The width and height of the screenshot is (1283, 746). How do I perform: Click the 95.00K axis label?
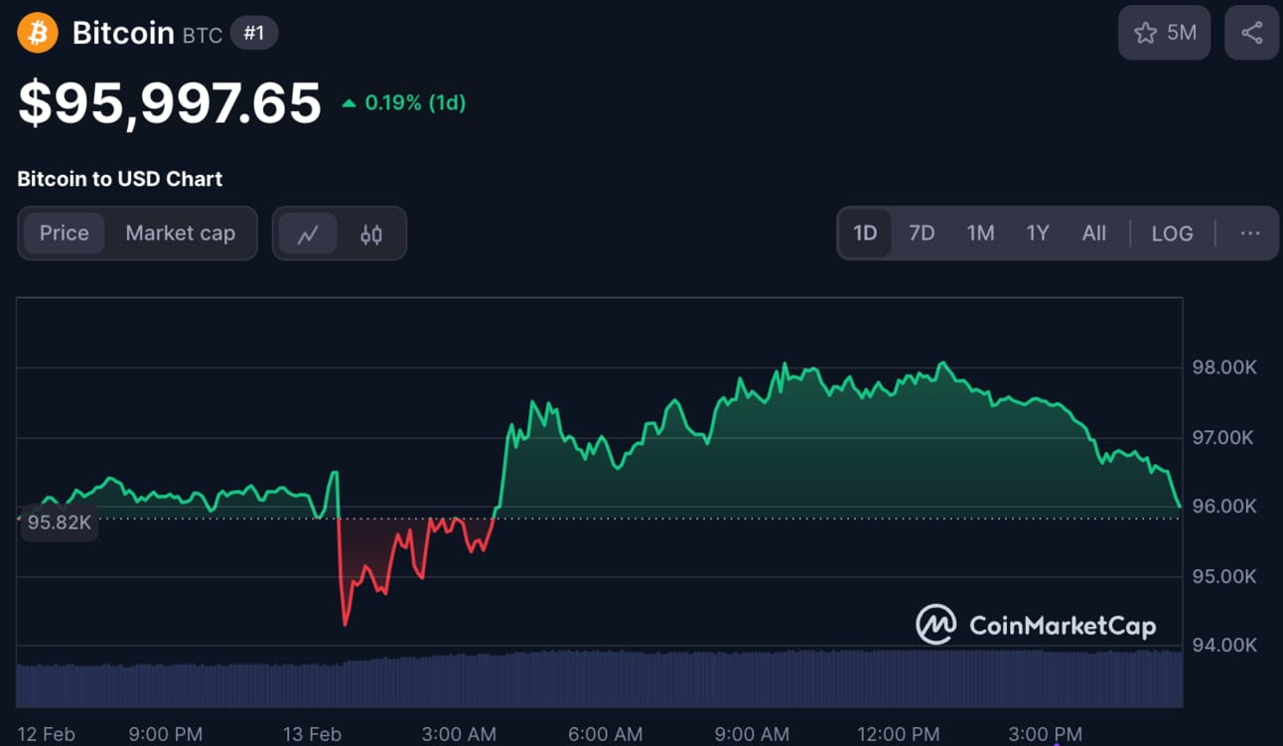[1224, 576]
